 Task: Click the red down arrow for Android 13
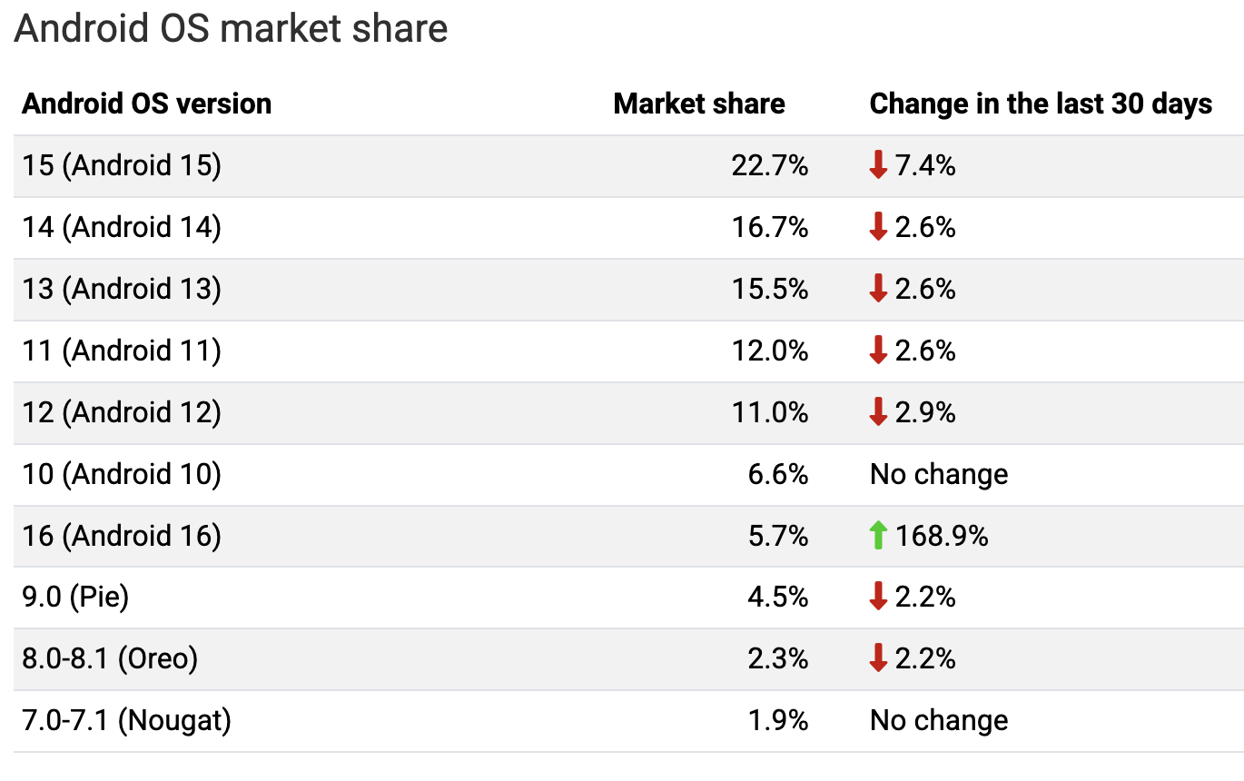pos(878,289)
